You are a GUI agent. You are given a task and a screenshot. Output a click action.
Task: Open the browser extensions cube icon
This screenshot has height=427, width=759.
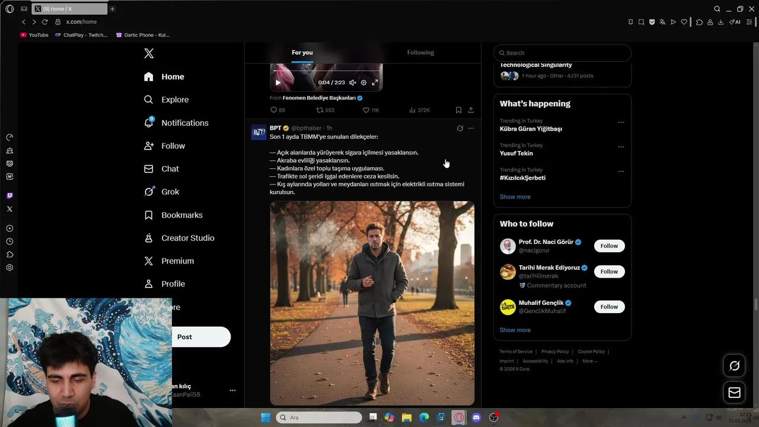699,22
